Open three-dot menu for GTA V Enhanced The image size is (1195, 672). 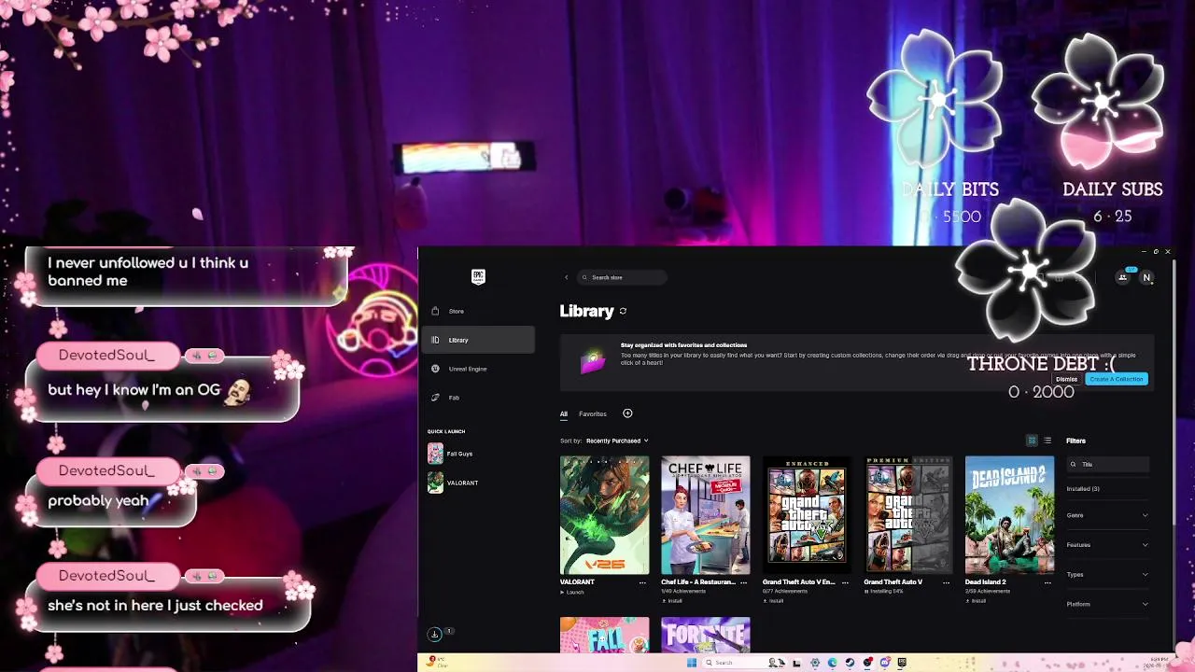coord(845,582)
